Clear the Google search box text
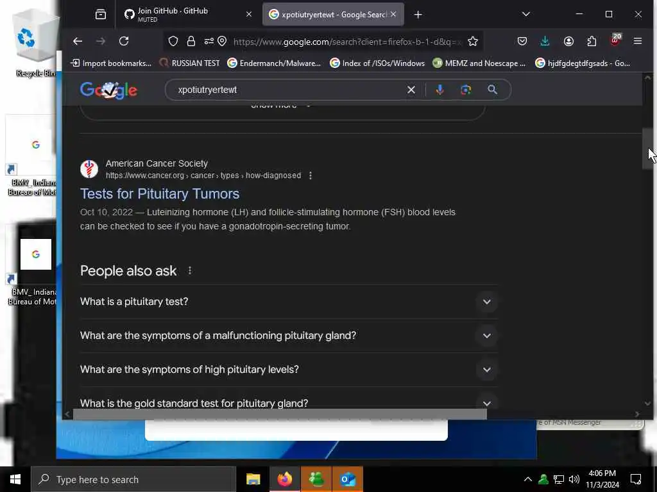Screen dimensions: 657x492 (x=411, y=90)
